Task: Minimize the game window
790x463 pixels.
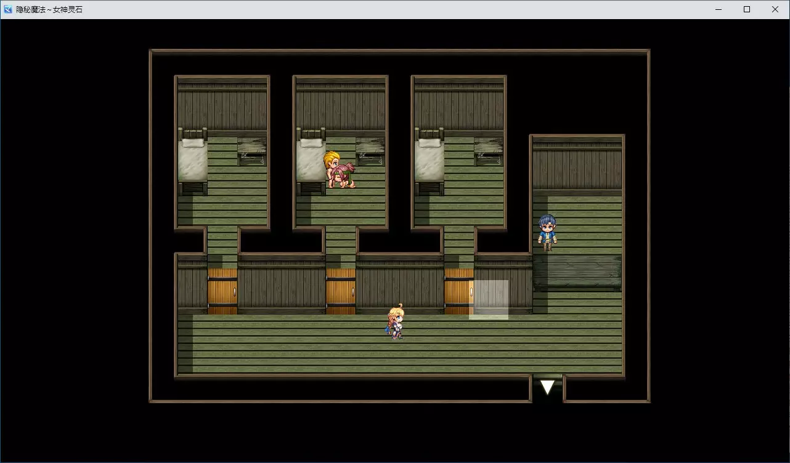Action: click(719, 9)
